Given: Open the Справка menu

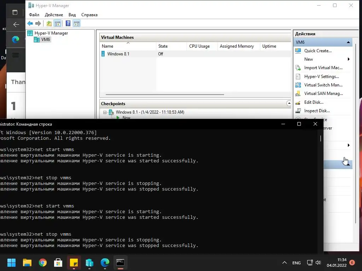Looking at the screenshot, I should tap(89, 15).
